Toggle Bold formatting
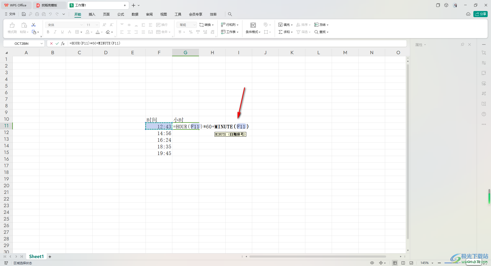The width and height of the screenshot is (491, 266). [48, 32]
